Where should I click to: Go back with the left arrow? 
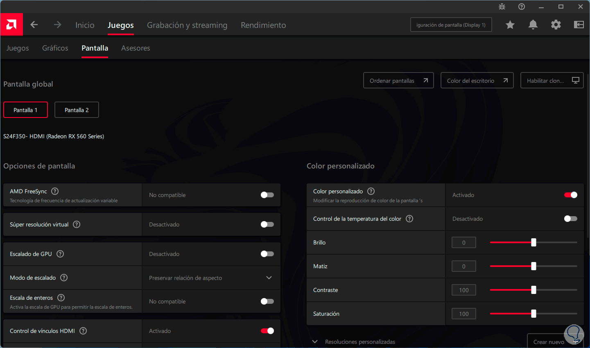click(x=34, y=25)
